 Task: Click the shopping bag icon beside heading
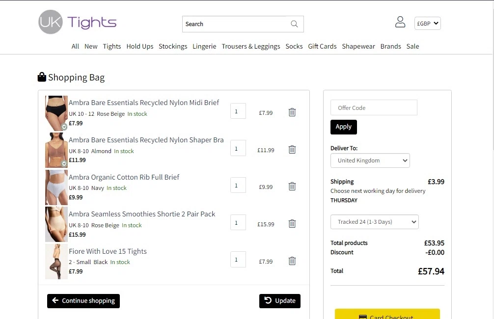coord(42,77)
